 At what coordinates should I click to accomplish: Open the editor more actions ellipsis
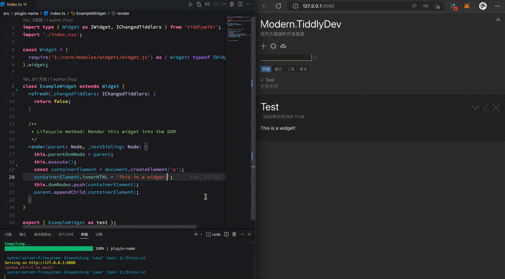point(248,4)
